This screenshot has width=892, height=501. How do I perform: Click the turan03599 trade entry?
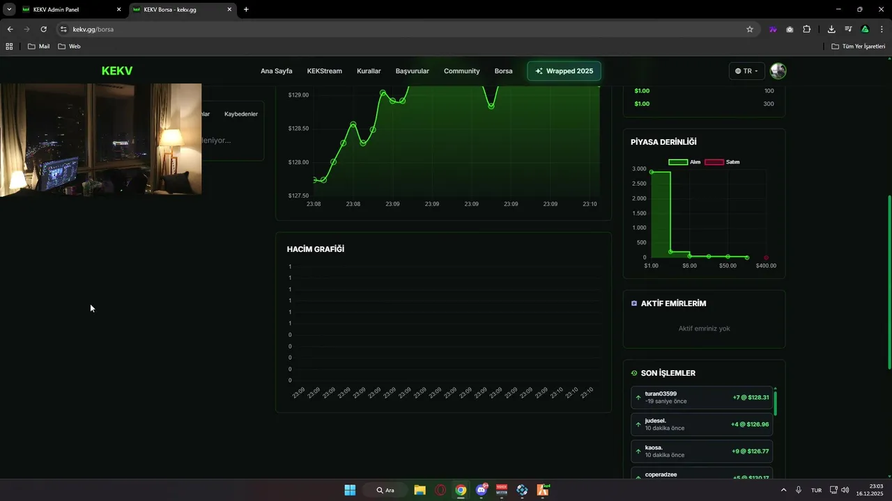[x=702, y=397]
